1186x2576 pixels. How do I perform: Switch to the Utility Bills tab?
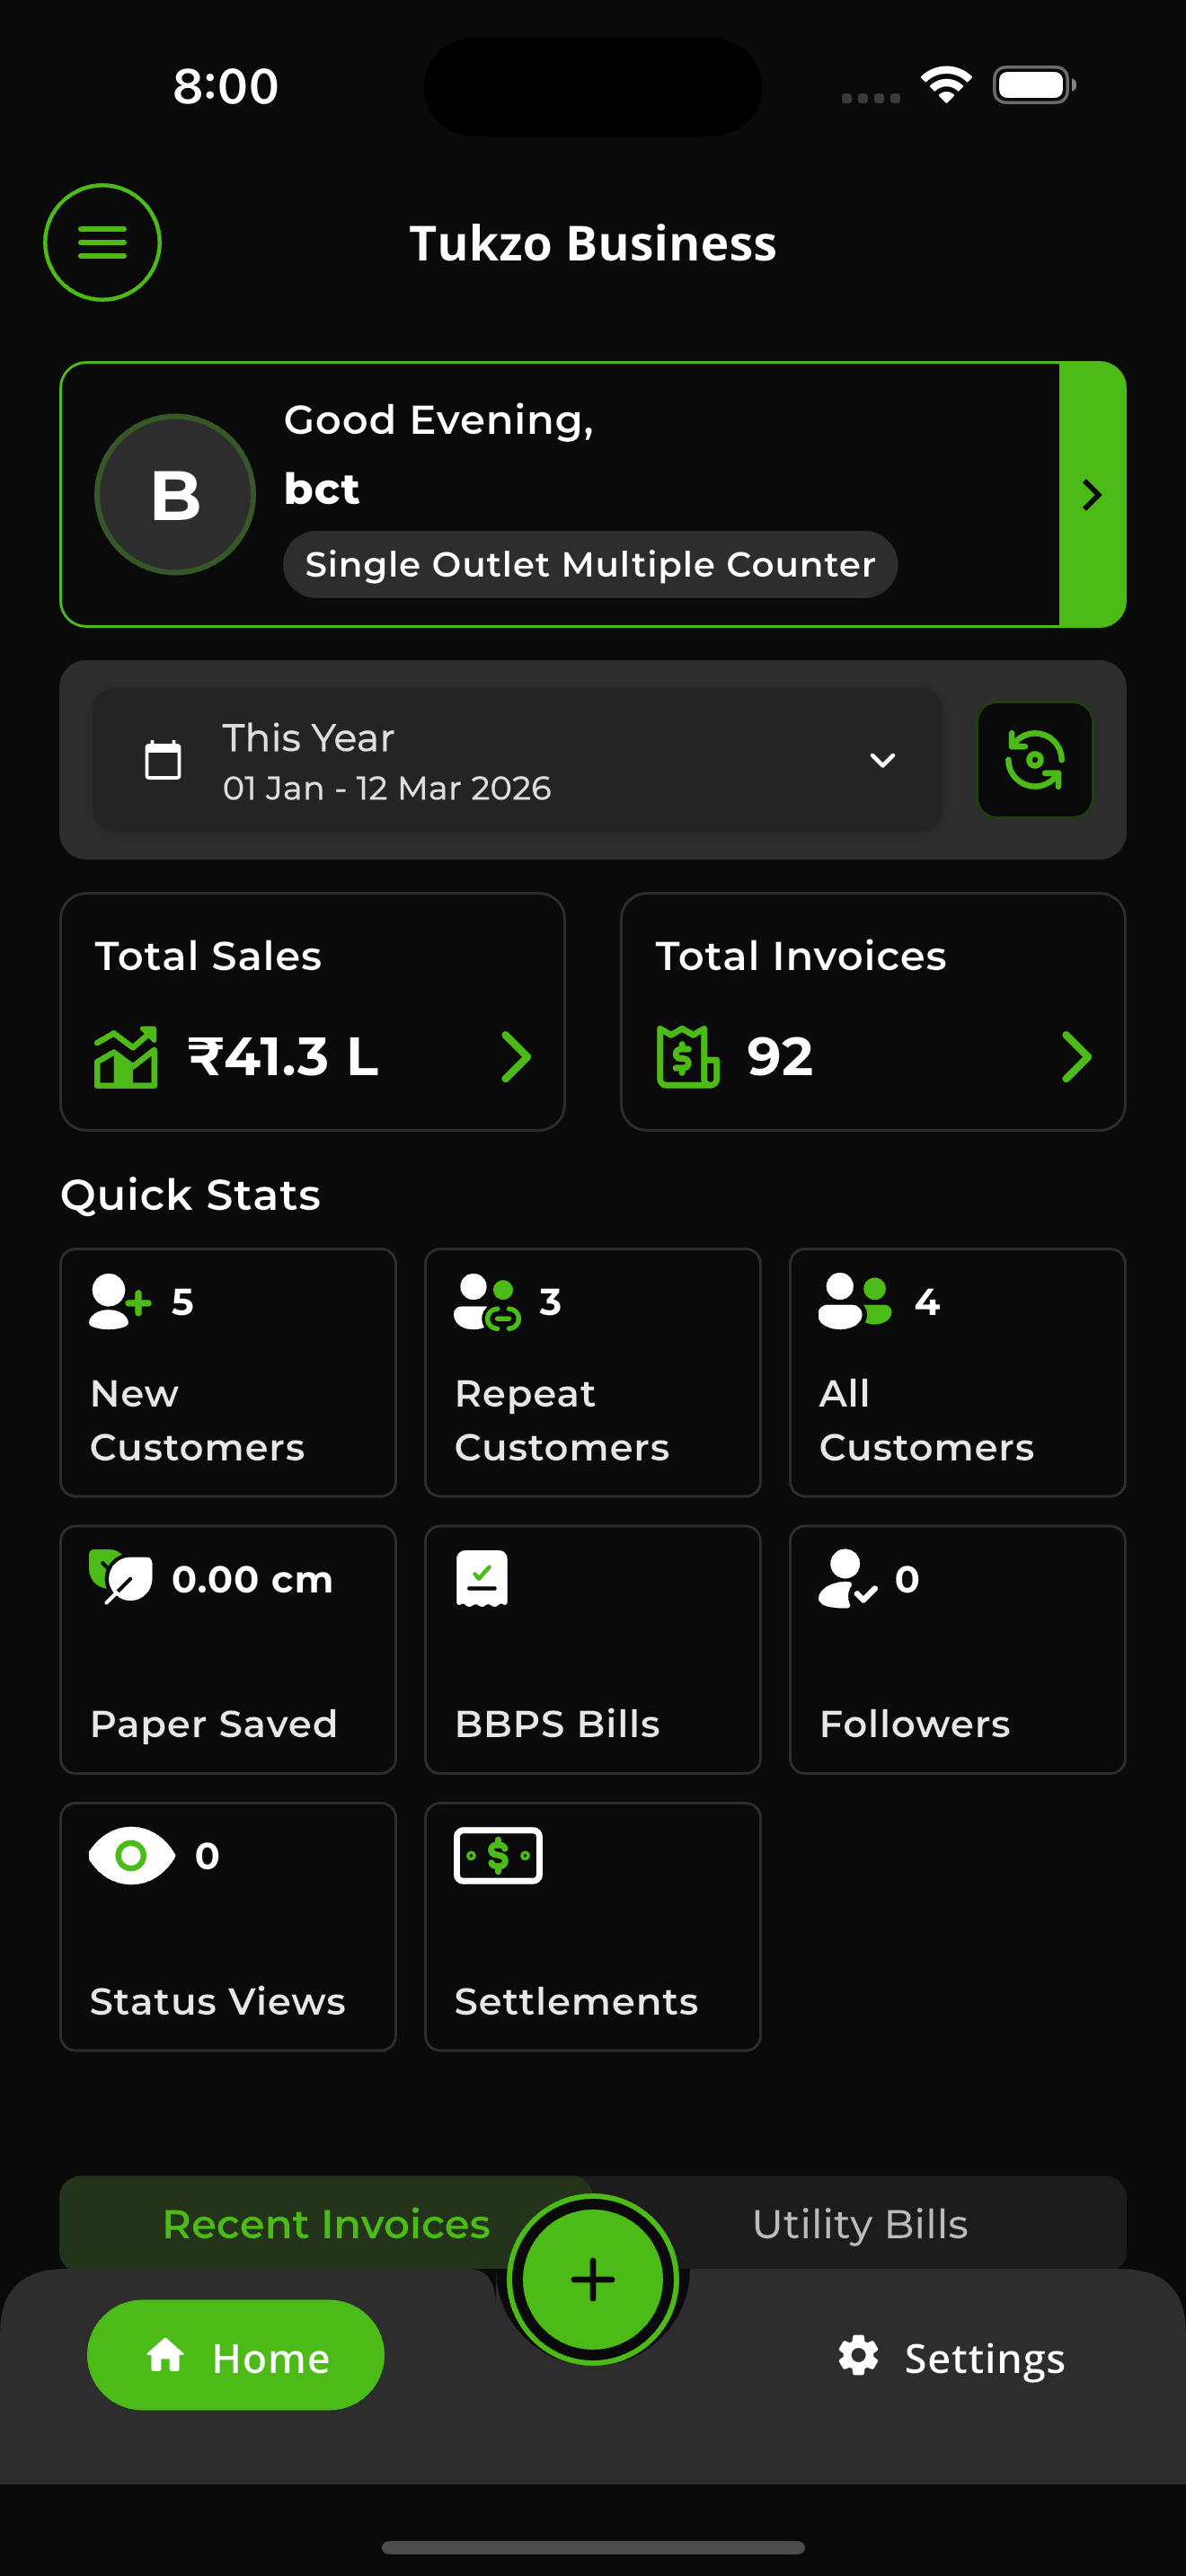tap(860, 2224)
